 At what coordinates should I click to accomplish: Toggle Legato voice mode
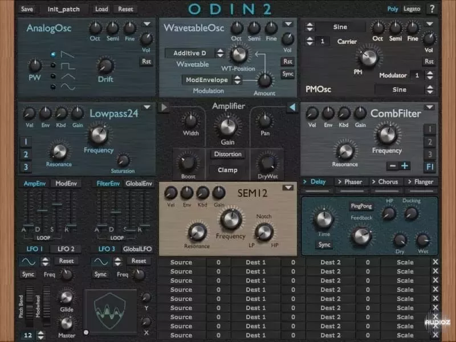[x=412, y=9]
